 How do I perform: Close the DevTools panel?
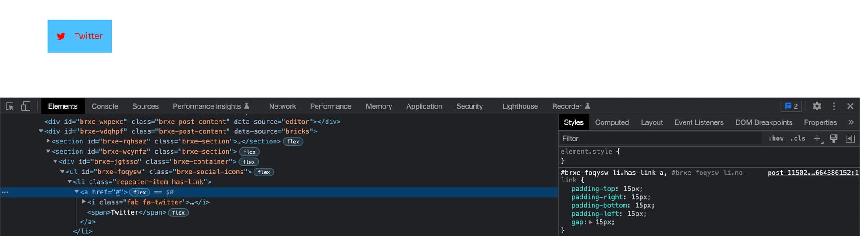850,106
